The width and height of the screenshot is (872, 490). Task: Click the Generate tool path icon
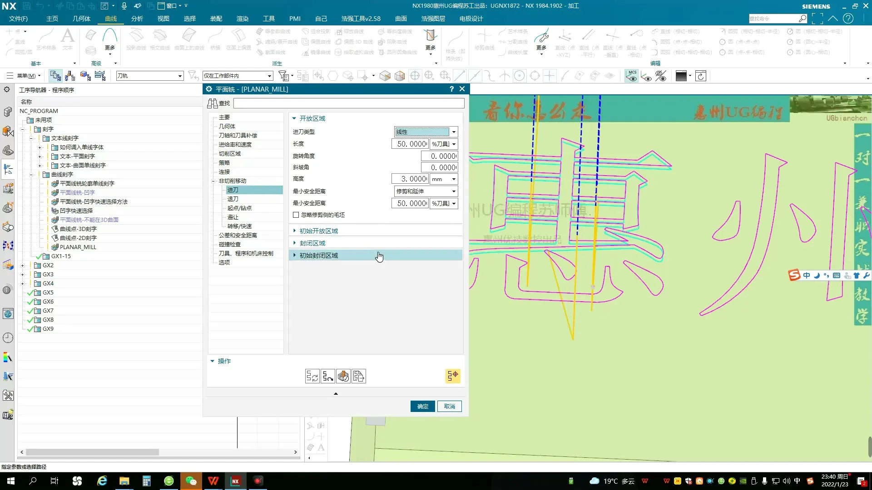pyautogui.click(x=312, y=376)
